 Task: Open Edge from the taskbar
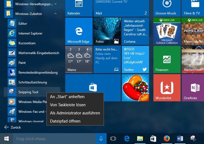[127, 139]
